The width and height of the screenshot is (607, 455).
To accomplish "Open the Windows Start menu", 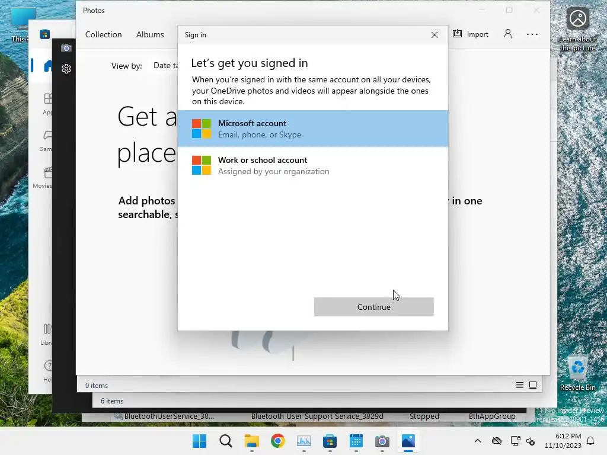I will pyautogui.click(x=199, y=441).
